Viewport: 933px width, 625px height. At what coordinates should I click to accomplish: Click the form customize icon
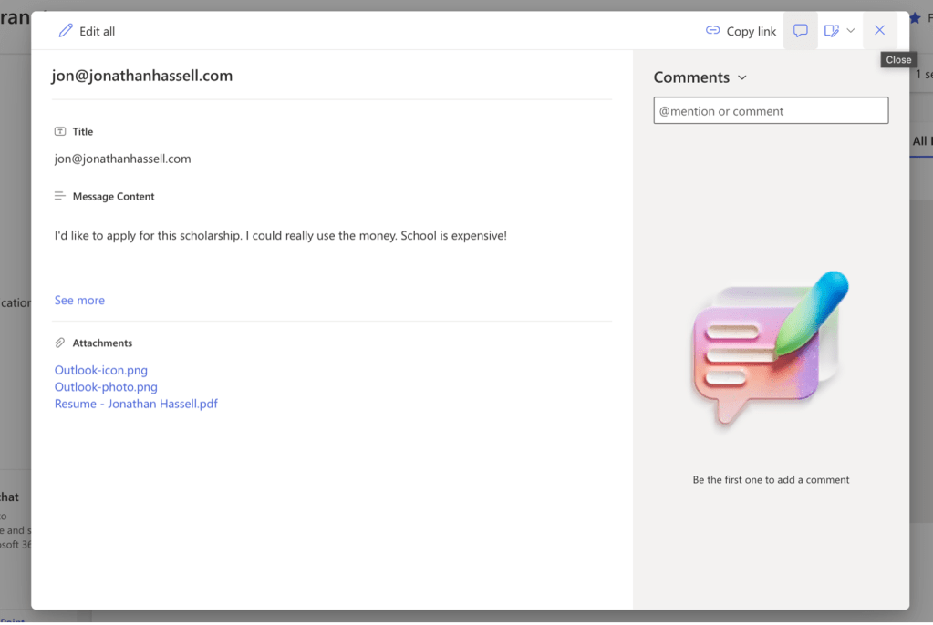point(831,30)
